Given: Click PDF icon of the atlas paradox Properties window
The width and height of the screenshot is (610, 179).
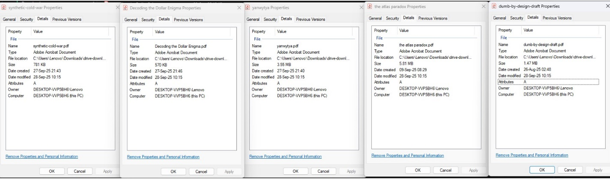Looking at the screenshot, I should tap(370, 6).
